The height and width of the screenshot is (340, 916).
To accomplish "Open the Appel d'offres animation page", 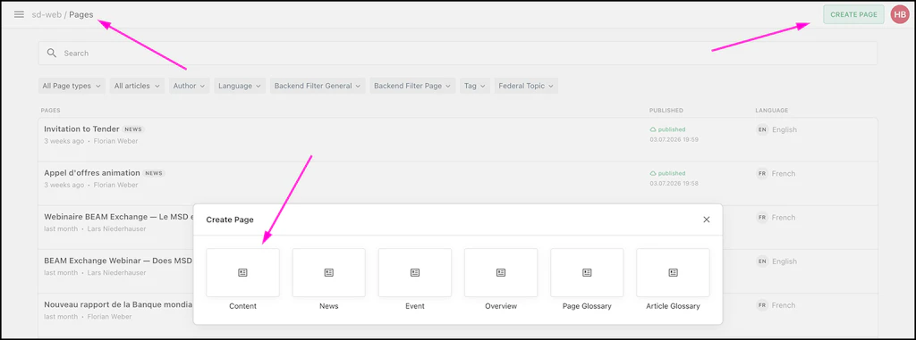I will (92, 172).
